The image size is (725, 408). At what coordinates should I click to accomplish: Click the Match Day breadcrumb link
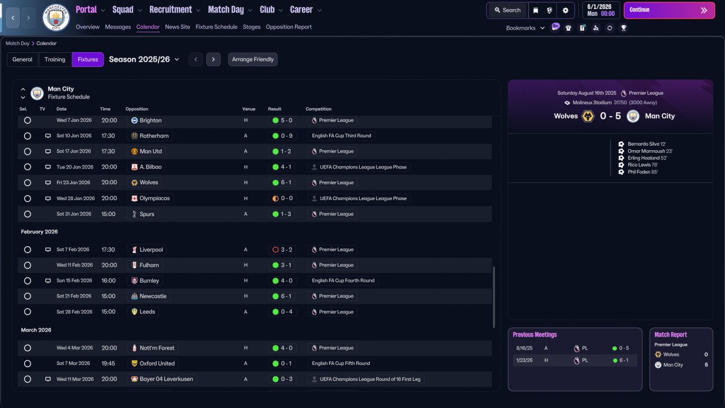click(18, 44)
